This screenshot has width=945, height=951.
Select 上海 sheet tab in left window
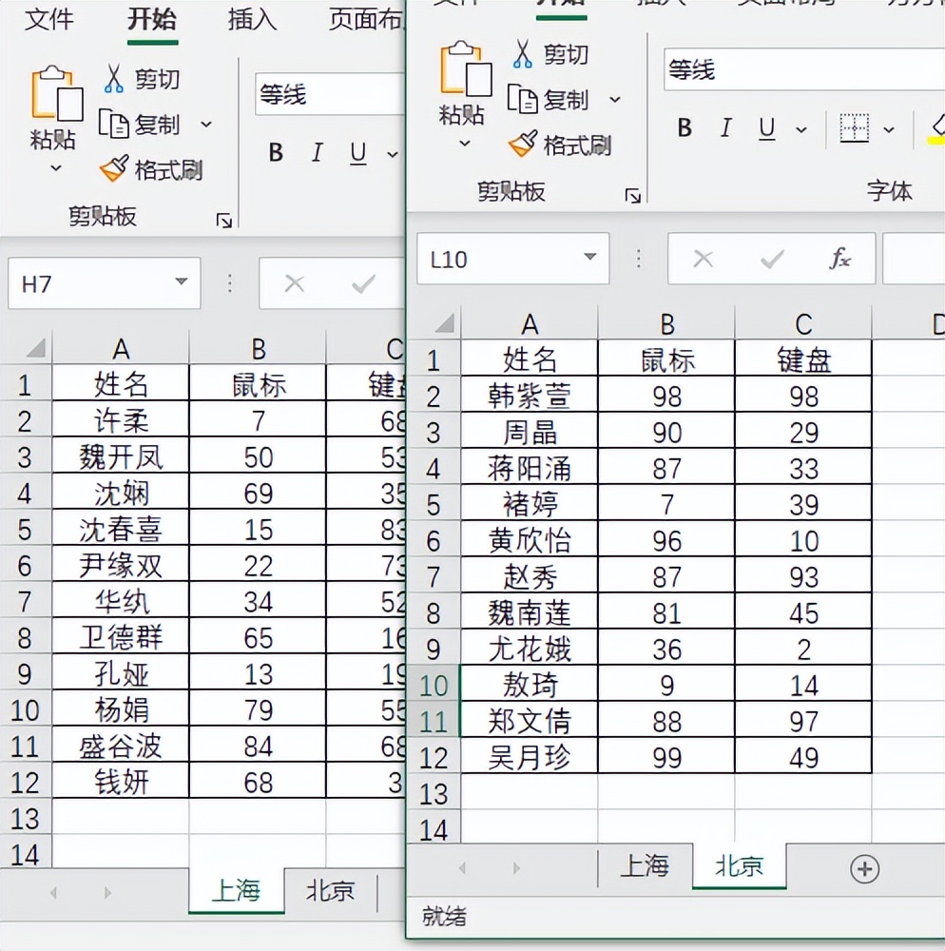(236, 891)
